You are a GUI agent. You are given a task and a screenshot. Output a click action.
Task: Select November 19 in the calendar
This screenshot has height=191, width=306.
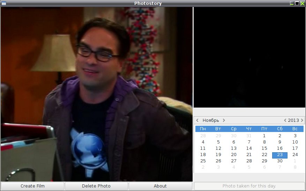tap(218, 154)
